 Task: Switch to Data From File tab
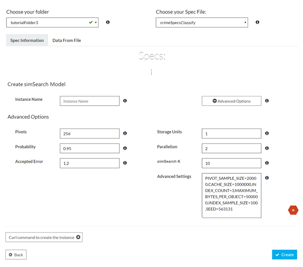click(x=67, y=40)
